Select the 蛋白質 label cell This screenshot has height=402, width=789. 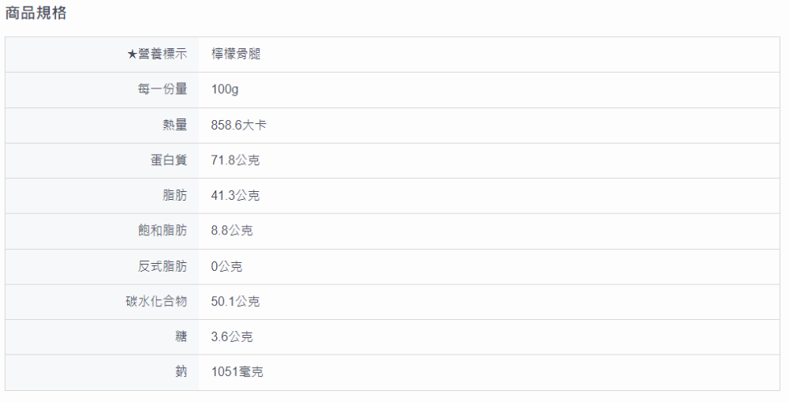(169, 160)
